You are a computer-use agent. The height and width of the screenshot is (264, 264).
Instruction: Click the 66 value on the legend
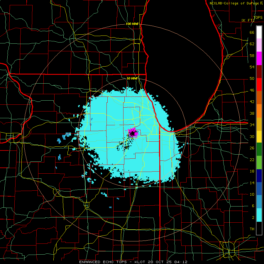tap(252, 32)
